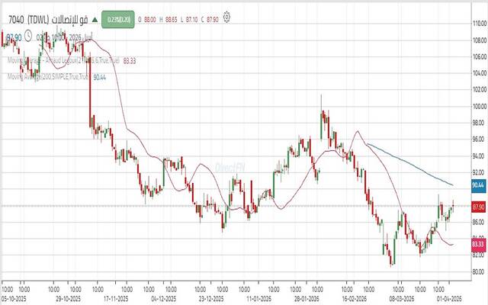Screen dimensions: 488x305
Task: Click the 05-10-2025 date on time axis
Action: (15, 299)
